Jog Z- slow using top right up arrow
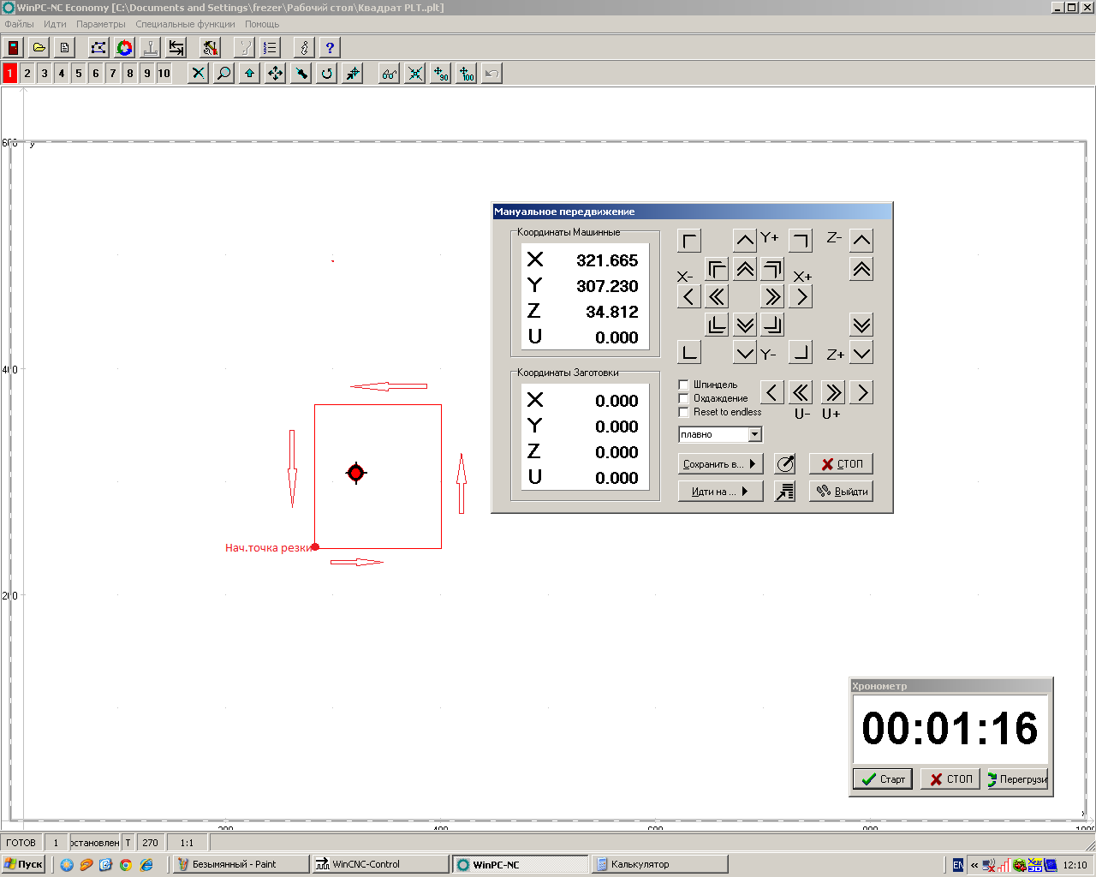The width and height of the screenshot is (1096, 877). coord(861,241)
